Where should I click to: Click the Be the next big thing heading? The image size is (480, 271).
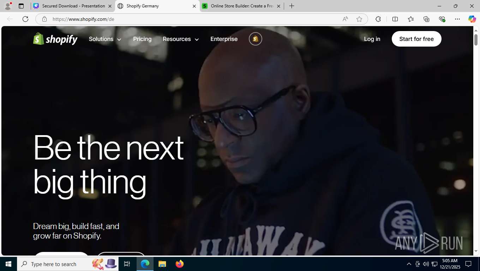(108, 165)
